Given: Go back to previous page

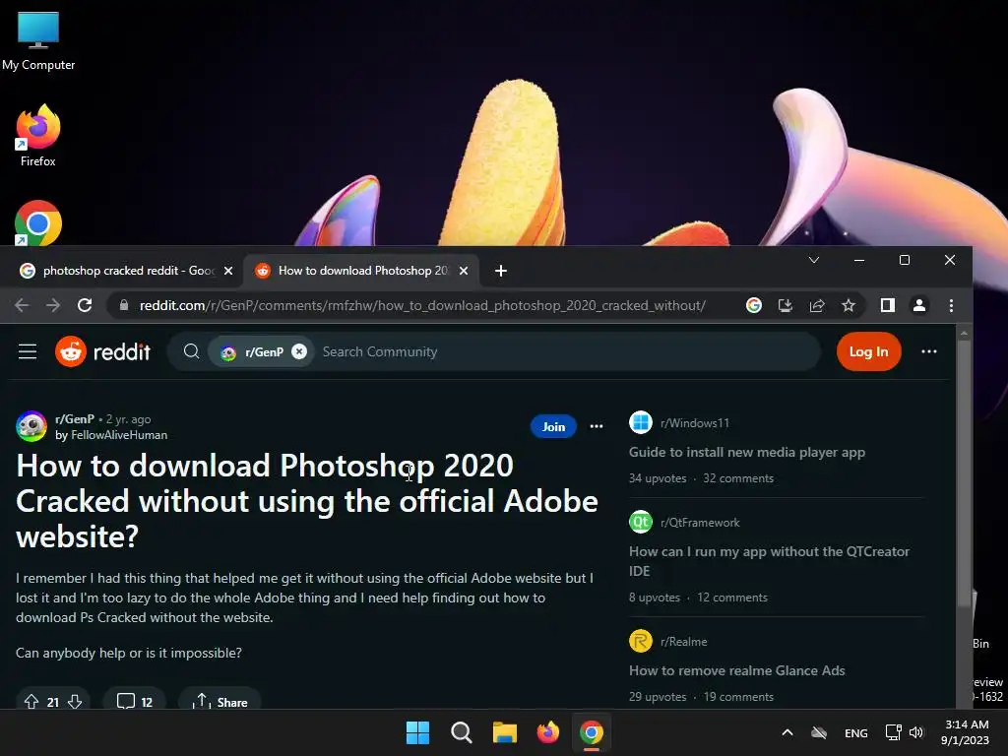Looking at the screenshot, I should 22,305.
